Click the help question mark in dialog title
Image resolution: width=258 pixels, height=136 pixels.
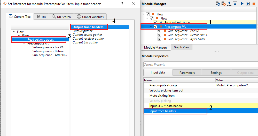click(122, 4)
